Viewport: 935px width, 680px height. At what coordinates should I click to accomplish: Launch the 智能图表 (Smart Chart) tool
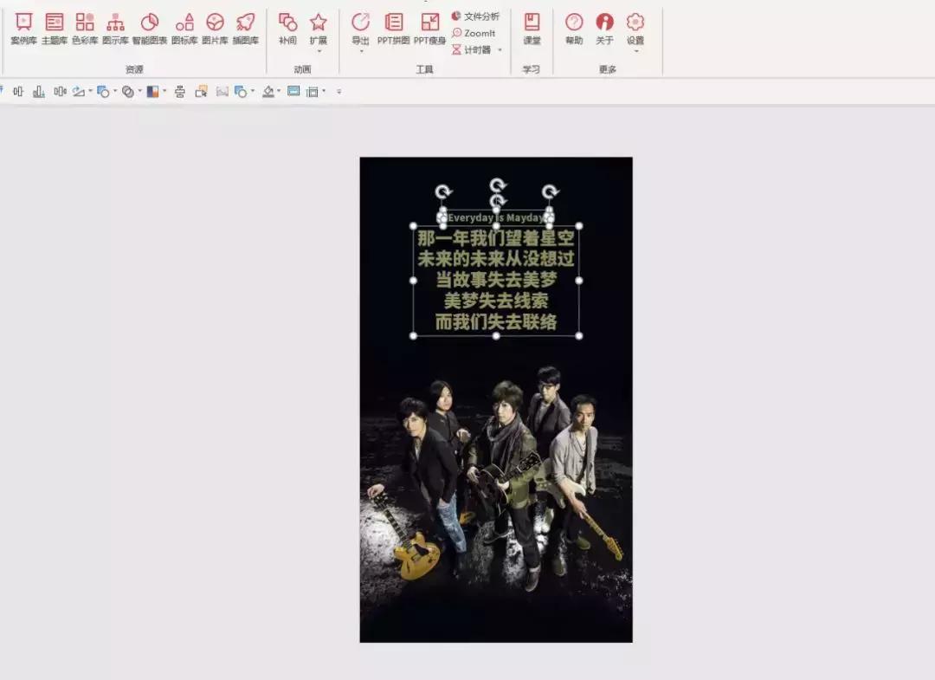[149, 29]
